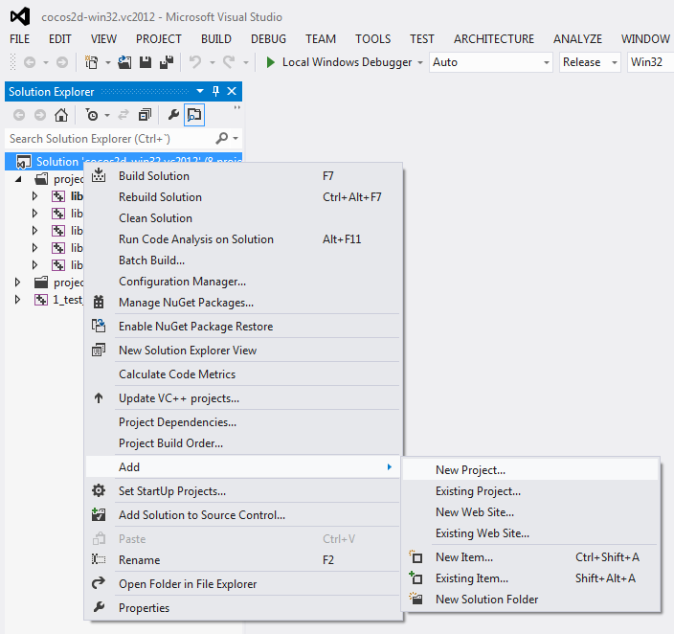
Task: Click the Open File toolbar icon
Action: [x=124, y=62]
